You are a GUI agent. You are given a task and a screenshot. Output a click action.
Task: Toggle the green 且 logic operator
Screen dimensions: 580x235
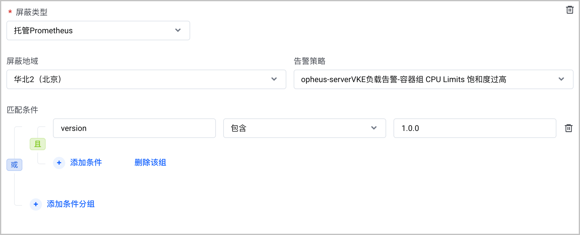tap(38, 144)
